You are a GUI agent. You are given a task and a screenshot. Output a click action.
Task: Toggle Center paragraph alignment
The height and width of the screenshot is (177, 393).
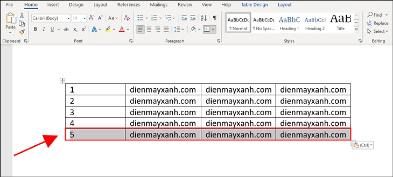tap(149, 29)
